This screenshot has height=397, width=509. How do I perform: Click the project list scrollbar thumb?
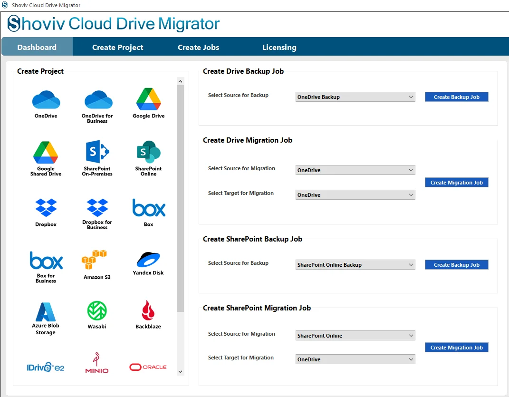click(x=181, y=199)
